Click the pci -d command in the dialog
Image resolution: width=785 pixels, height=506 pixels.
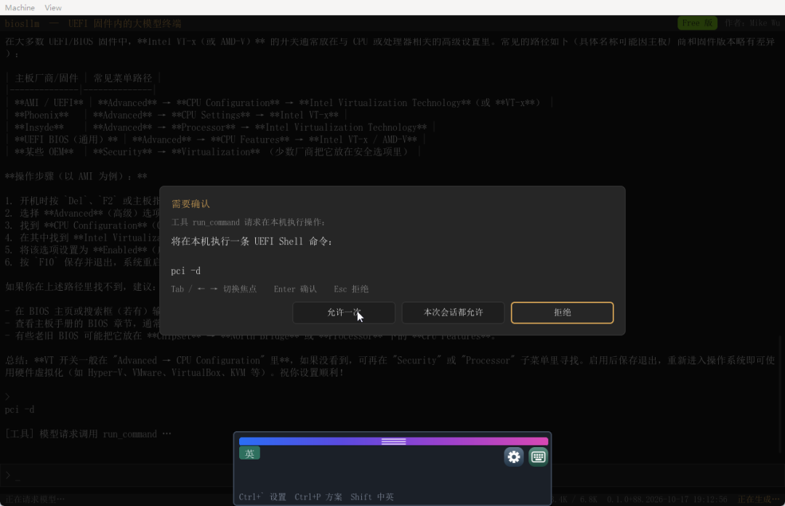186,271
